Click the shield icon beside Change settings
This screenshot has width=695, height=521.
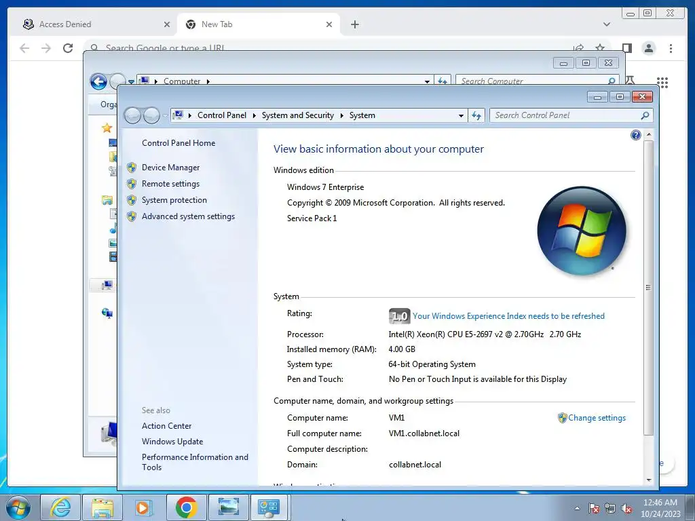pyautogui.click(x=562, y=418)
